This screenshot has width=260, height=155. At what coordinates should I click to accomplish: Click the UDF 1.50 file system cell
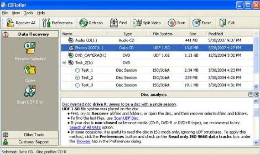click(x=162, y=48)
